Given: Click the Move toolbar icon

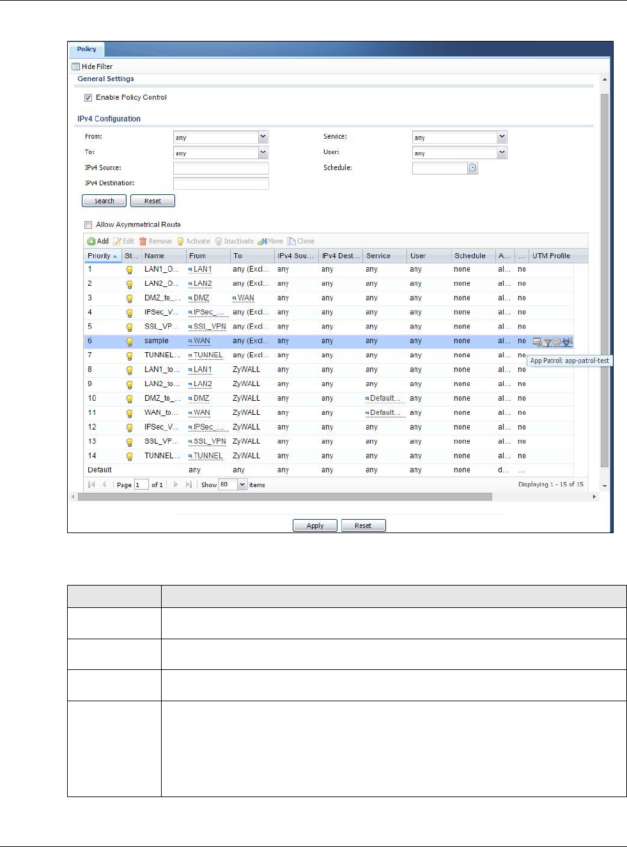Looking at the screenshot, I should pyautogui.click(x=262, y=242).
